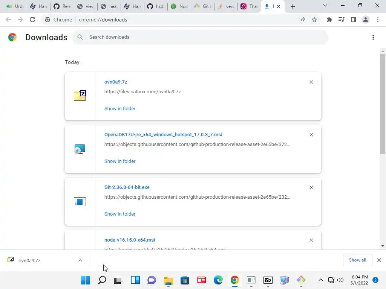
Task: Switch to the vers Stack Overflow tab
Action: click(226, 6)
